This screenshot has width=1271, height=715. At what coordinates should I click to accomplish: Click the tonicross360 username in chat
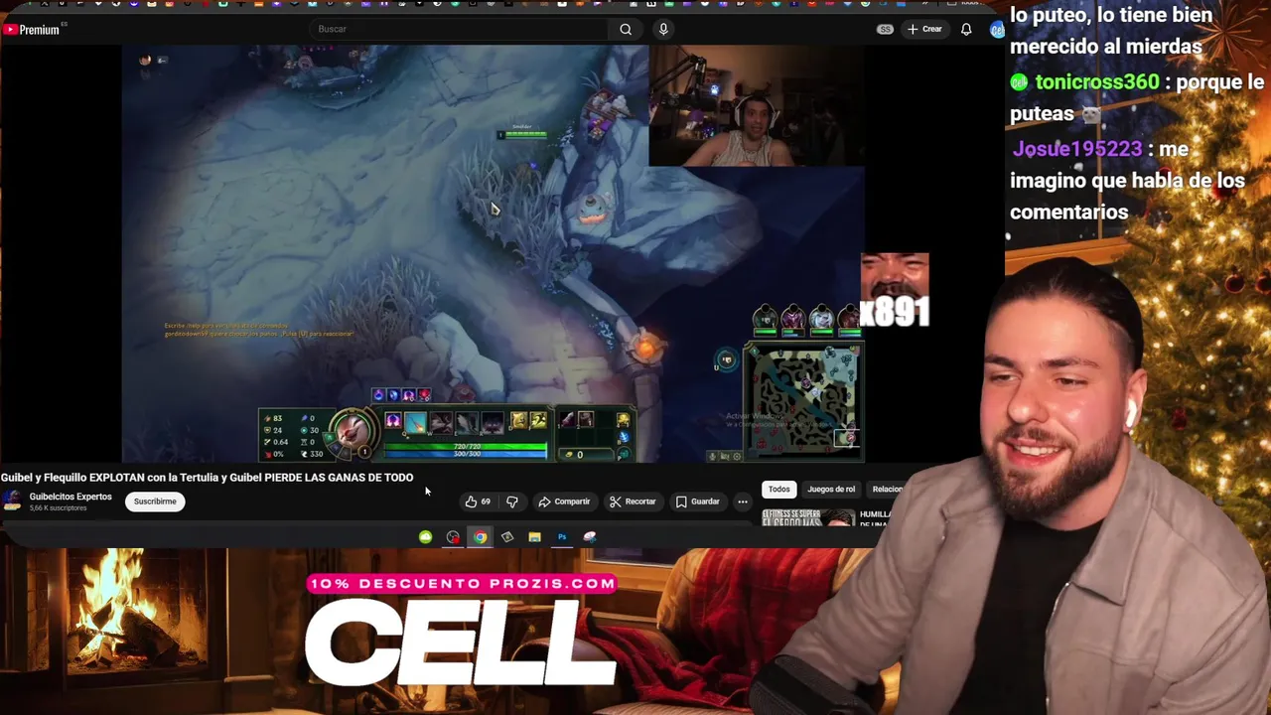1096,82
